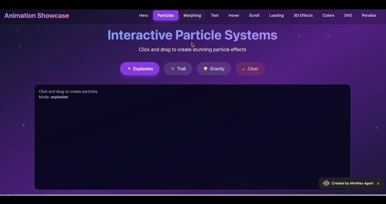Switch to Trail particle mode

pos(178,69)
